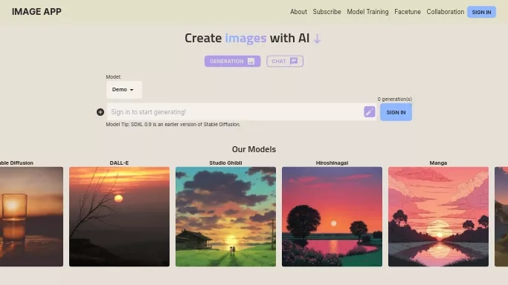Go to the Subscribe menu item

(x=327, y=12)
